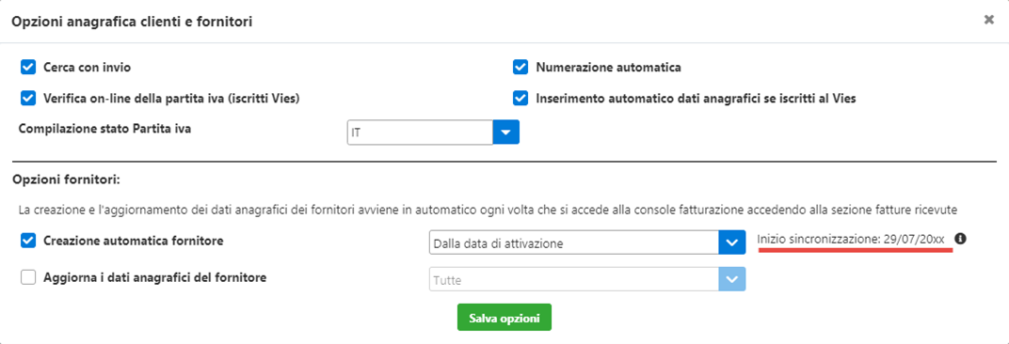Screen dimensions: 1009x344
Task: Disable Verifica on-line della partita iva
Action: click(x=27, y=99)
